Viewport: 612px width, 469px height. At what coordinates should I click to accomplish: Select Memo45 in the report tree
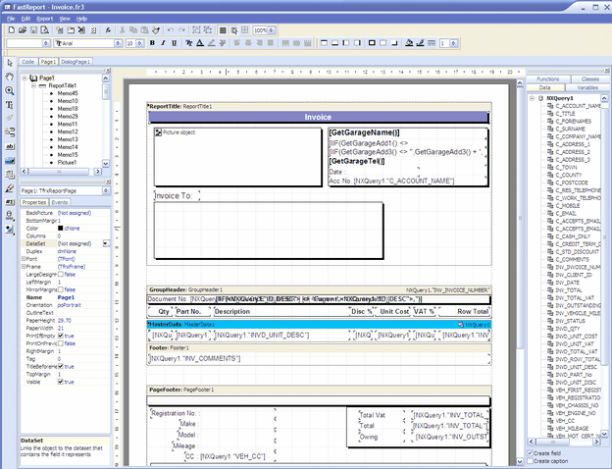(68, 93)
